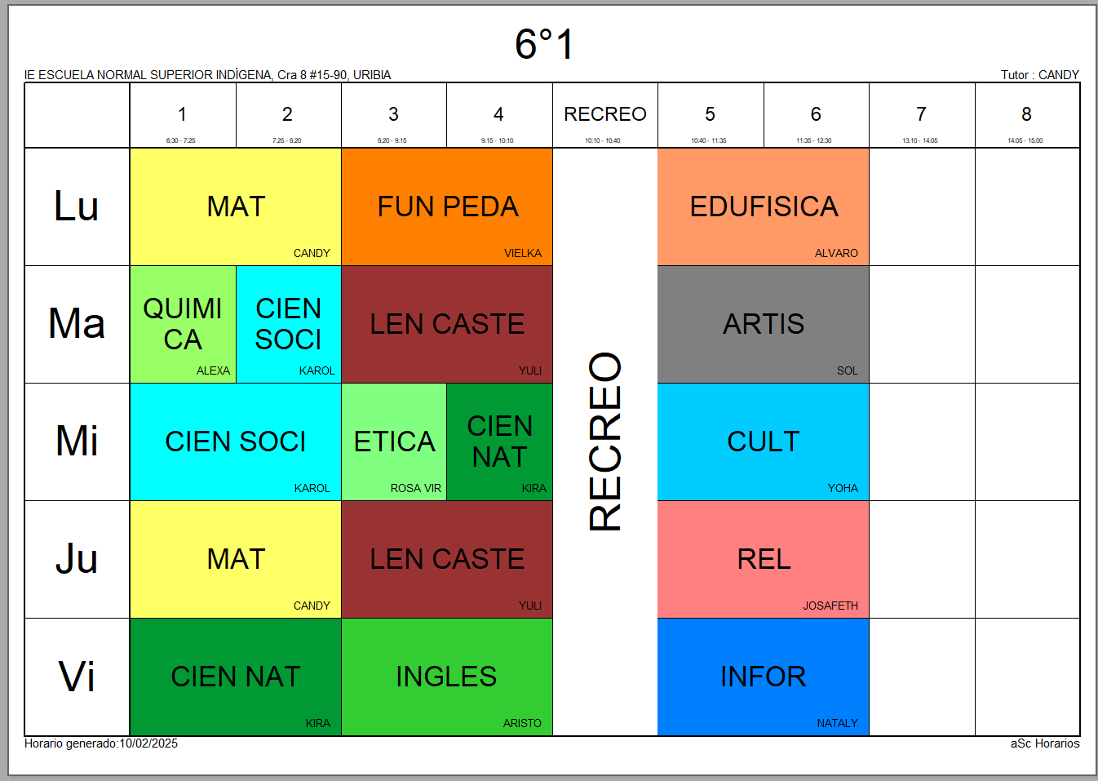Click the Monday MAT lesson block
The width and height of the screenshot is (1098, 781).
tap(236, 206)
